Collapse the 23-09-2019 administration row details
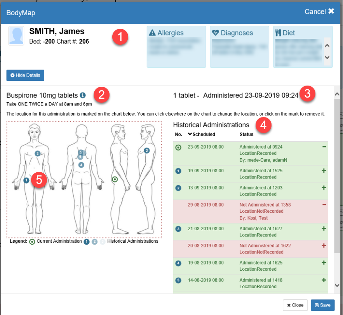The height and width of the screenshot is (315, 343). click(324, 147)
